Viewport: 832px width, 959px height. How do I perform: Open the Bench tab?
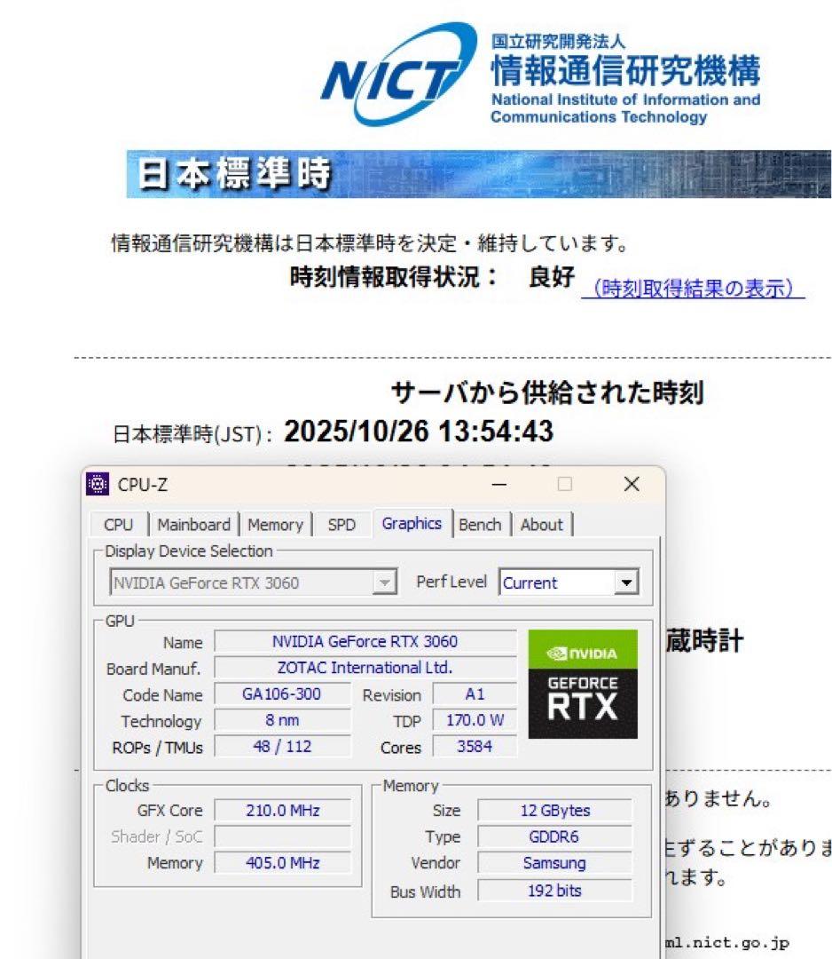[x=480, y=525]
